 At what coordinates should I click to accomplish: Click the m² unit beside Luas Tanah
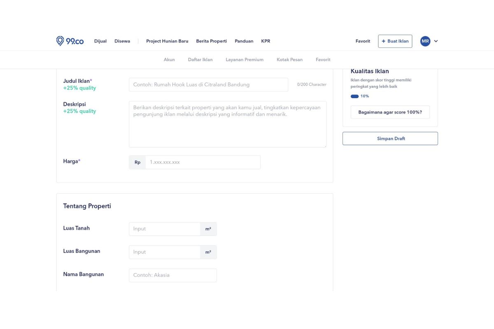208,229
